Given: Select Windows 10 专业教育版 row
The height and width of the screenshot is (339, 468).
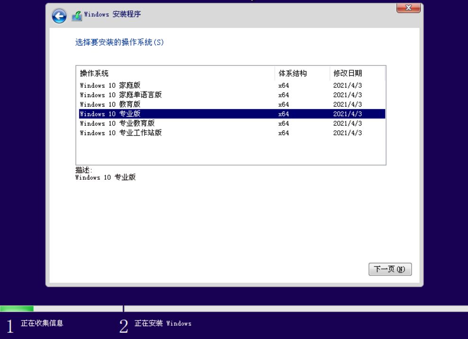Looking at the screenshot, I should coord(232,123).
